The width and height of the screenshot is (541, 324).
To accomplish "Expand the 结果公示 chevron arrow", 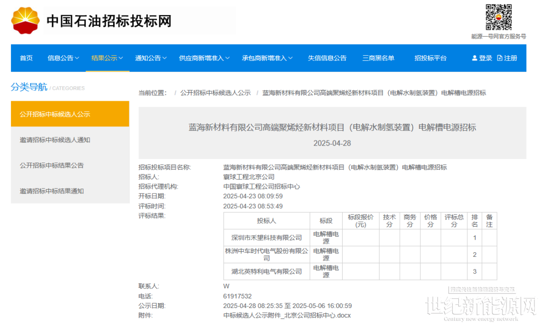I will (121, 58).
